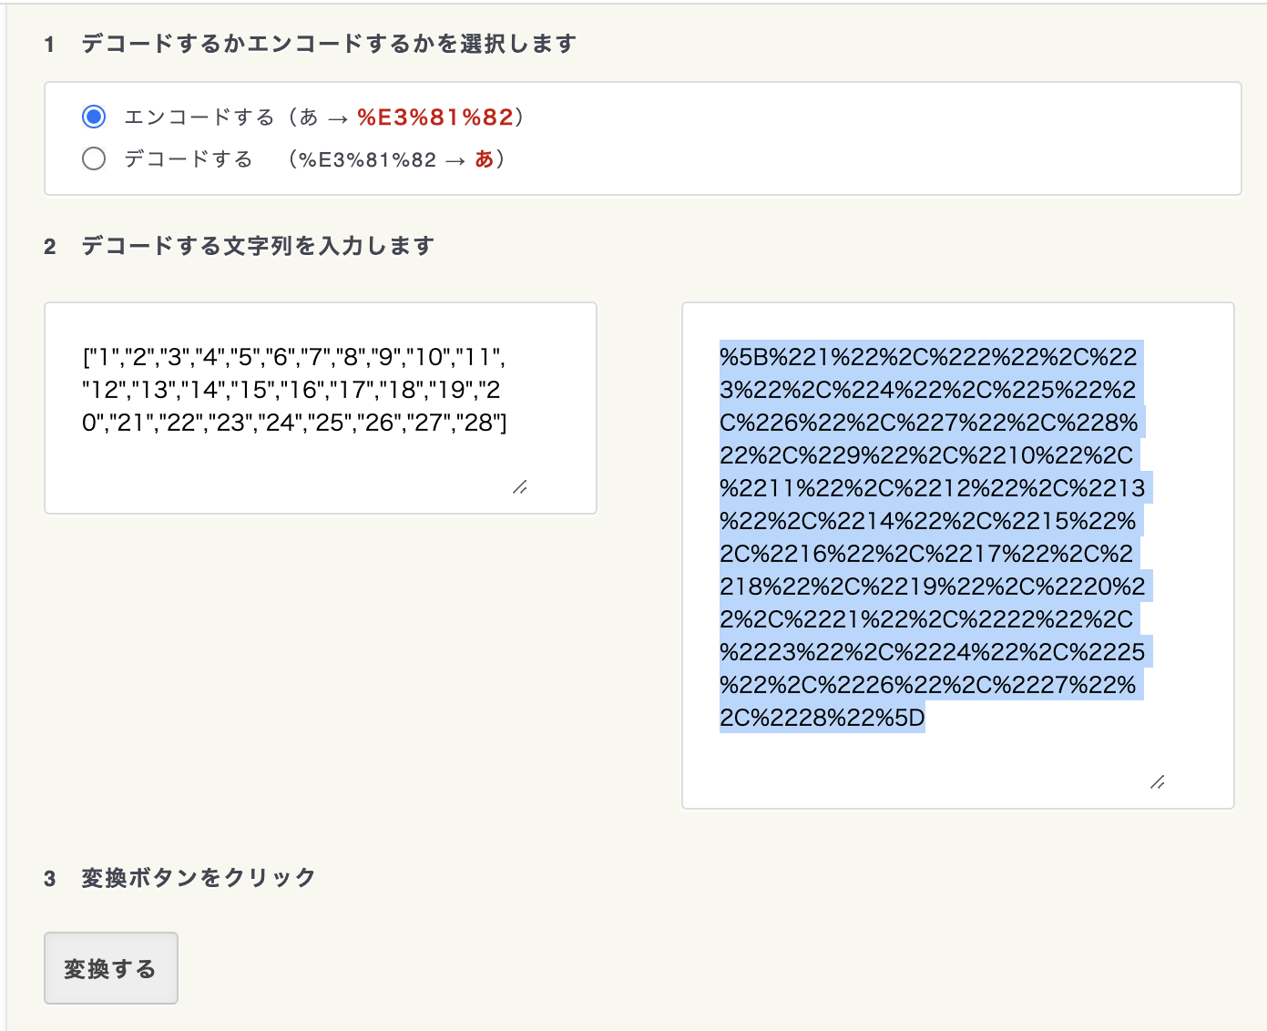Click the left textarea resize handle

pyautogui.click(x=520, y=487)
